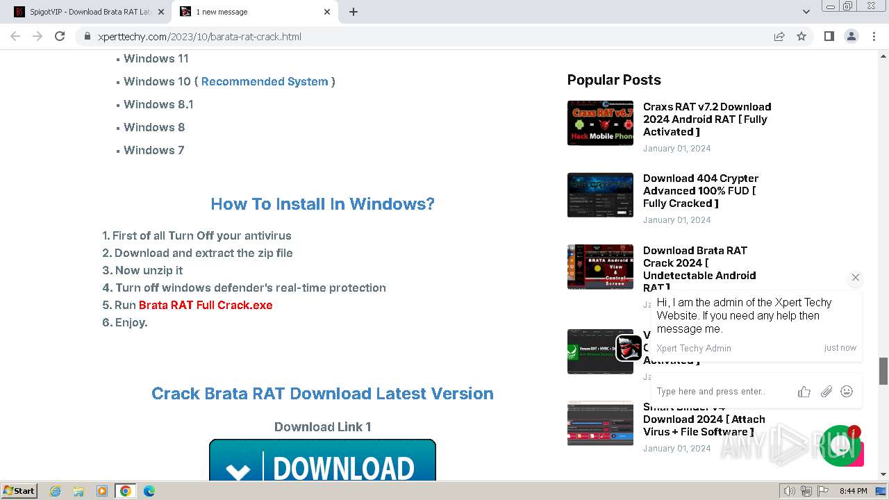Click Smart Binder post thumbnail
Viewport: 889px width, 500px height.
600,423
